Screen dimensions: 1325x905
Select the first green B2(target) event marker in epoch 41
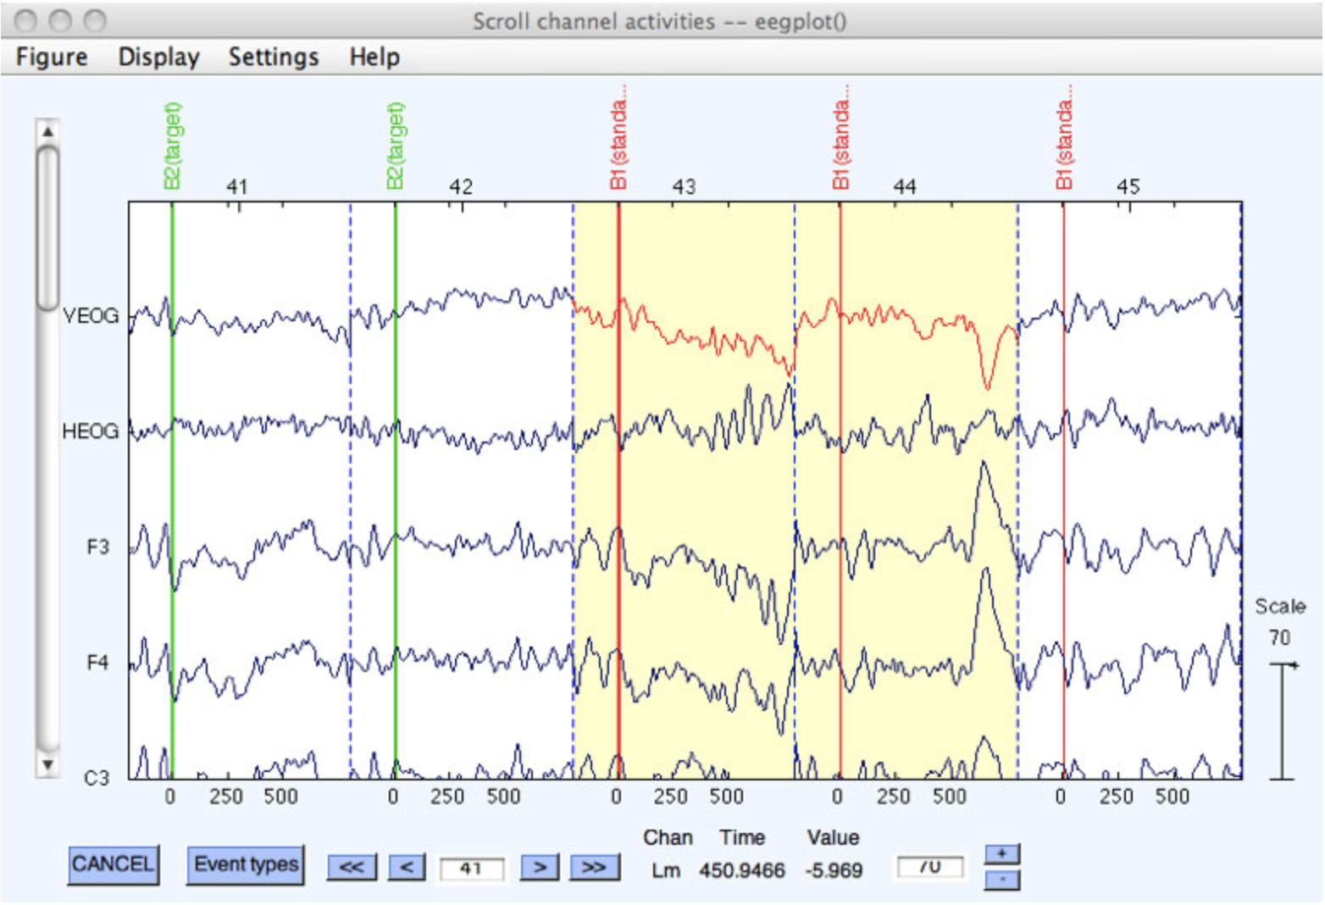pyautogui.click(x=172, y=146)
